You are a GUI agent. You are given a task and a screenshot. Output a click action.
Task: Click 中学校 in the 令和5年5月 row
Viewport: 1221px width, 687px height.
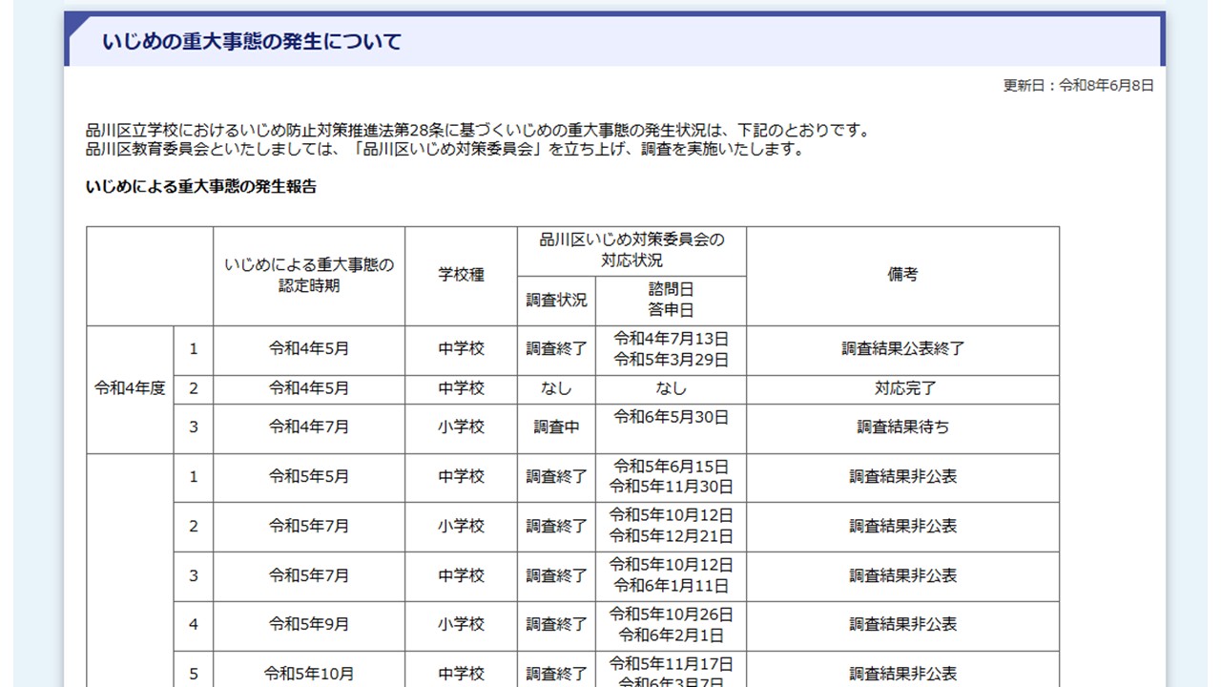pos(462,476)
